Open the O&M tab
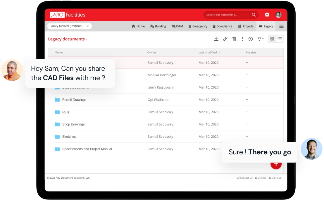Screen dimensions: 324x200 coord(177,26)
